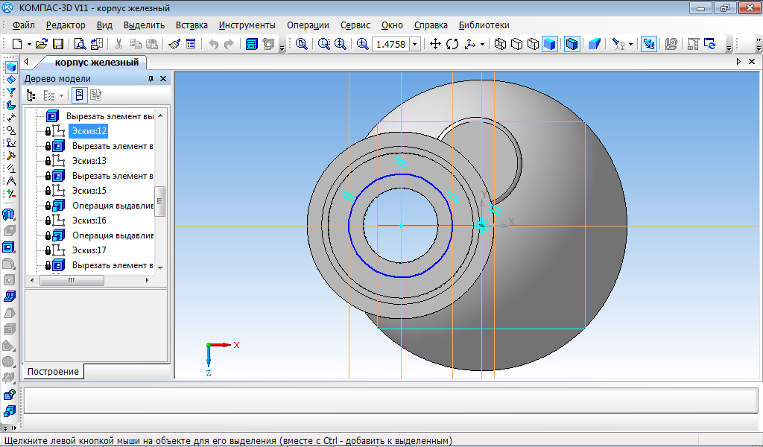This screenshot has width=763, height=447.
Task: Click the zoom scale value field
Action: tap(390, 44)
